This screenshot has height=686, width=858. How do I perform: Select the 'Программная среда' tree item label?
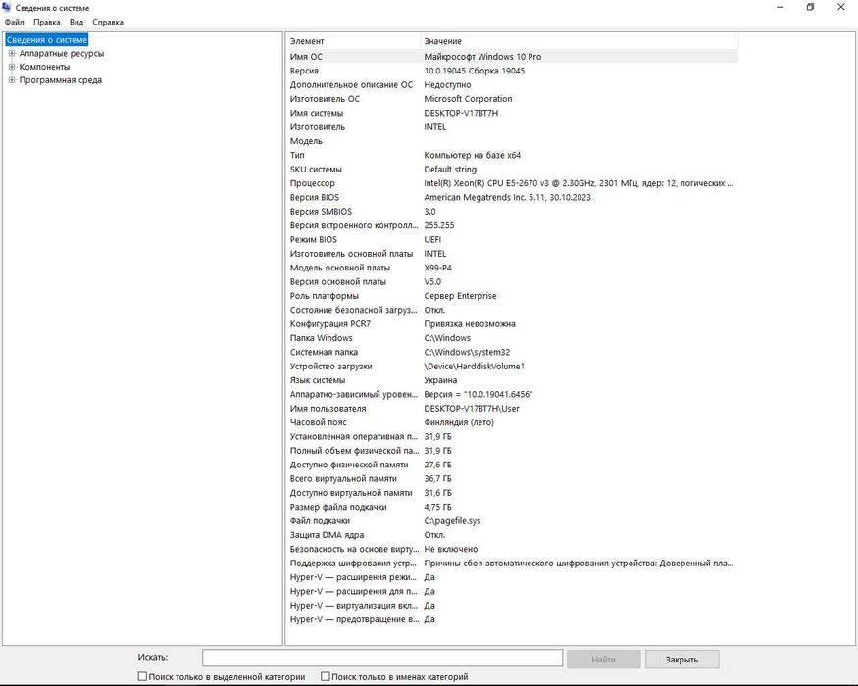click(x=60, y=80)
